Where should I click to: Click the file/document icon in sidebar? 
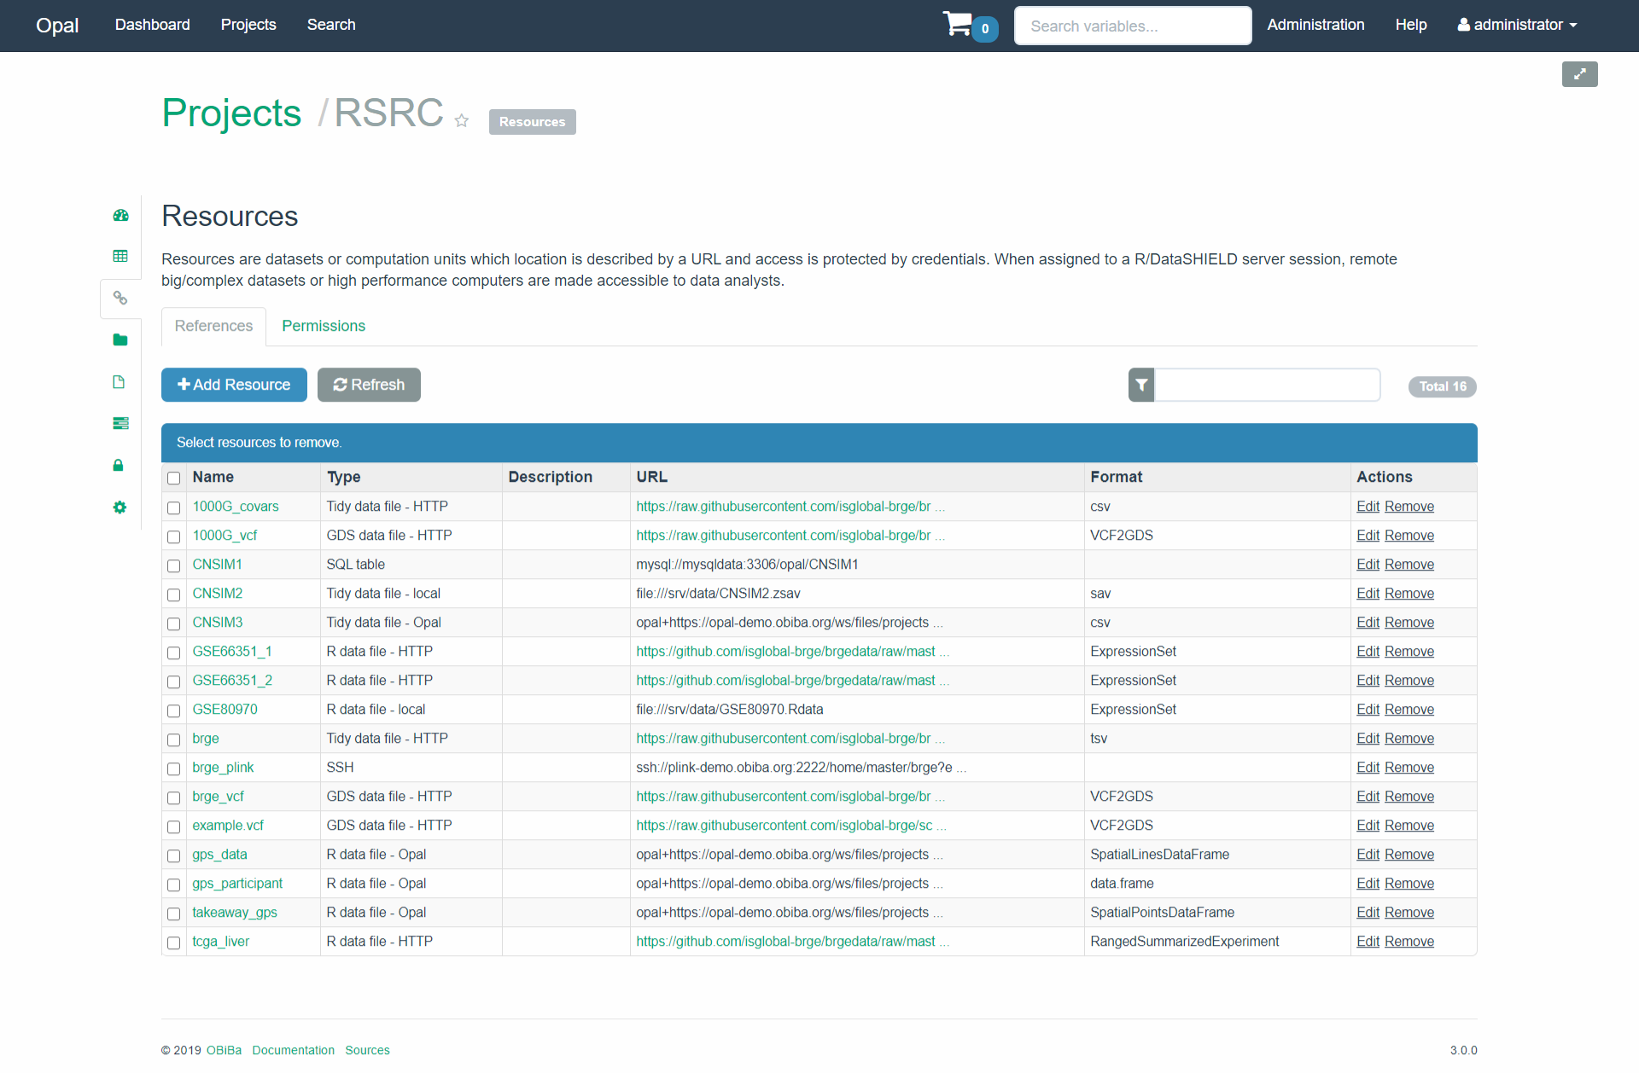119,382
